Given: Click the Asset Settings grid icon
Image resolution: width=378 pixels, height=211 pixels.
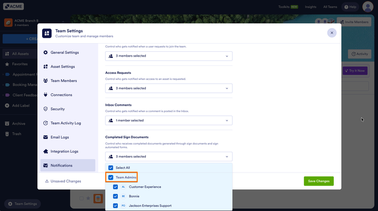Looking at the screenshot, I should point(45,67).
